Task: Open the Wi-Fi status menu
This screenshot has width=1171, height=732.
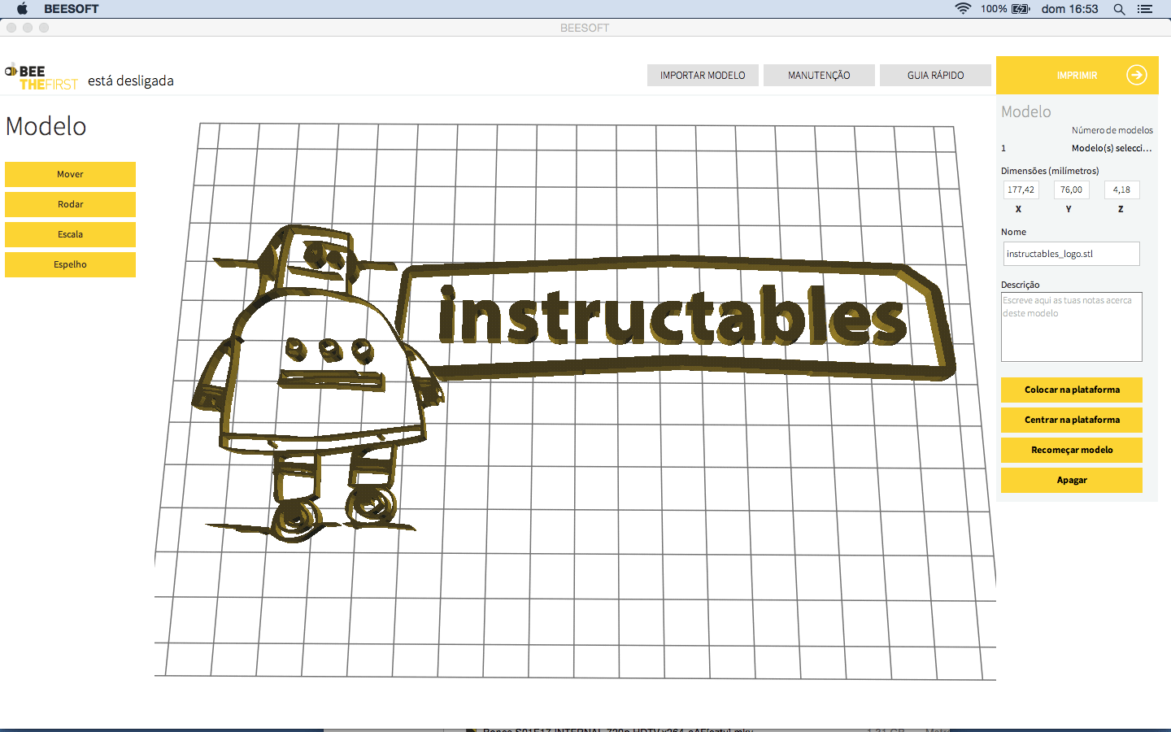Action: (x=964, y=9)
